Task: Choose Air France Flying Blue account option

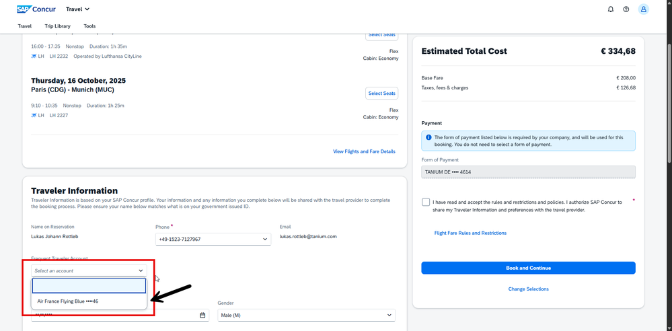Action: [68, 301]
